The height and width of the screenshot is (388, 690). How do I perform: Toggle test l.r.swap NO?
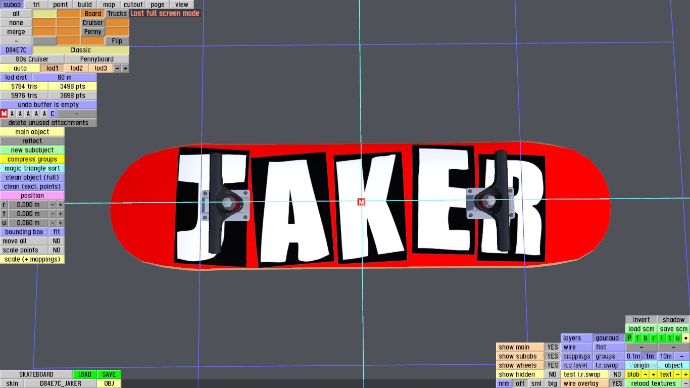click(617, 374)
